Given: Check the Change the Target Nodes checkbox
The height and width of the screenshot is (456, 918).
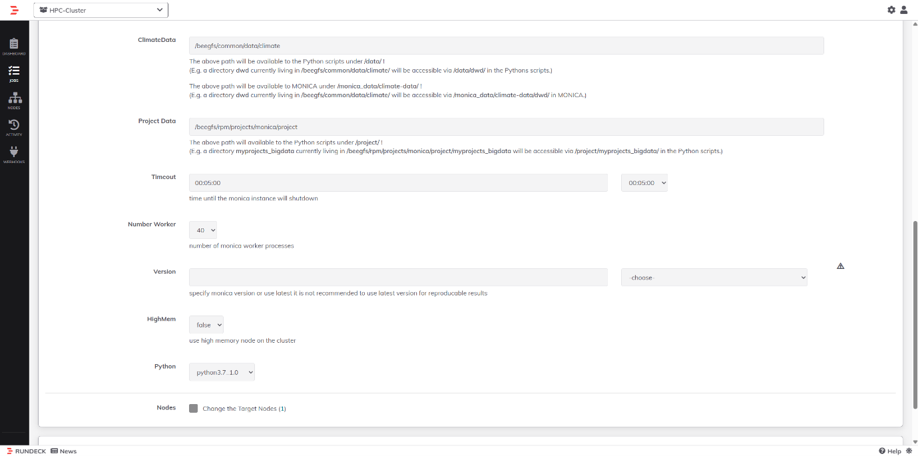Looking at the screenshot, I should click(193, 408).
